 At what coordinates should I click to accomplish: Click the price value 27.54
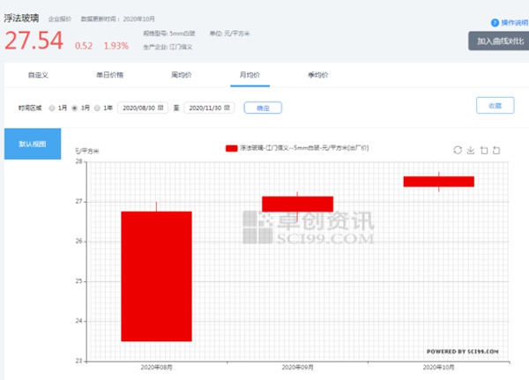(x=34, y=41)
